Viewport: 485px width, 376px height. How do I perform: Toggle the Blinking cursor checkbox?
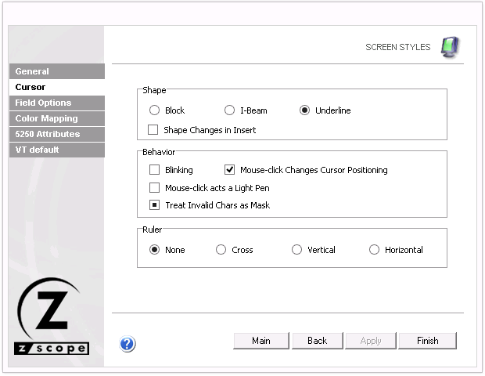click(154, 169)
